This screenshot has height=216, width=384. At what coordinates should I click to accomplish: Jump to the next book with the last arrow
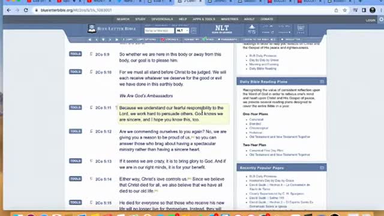116,40
